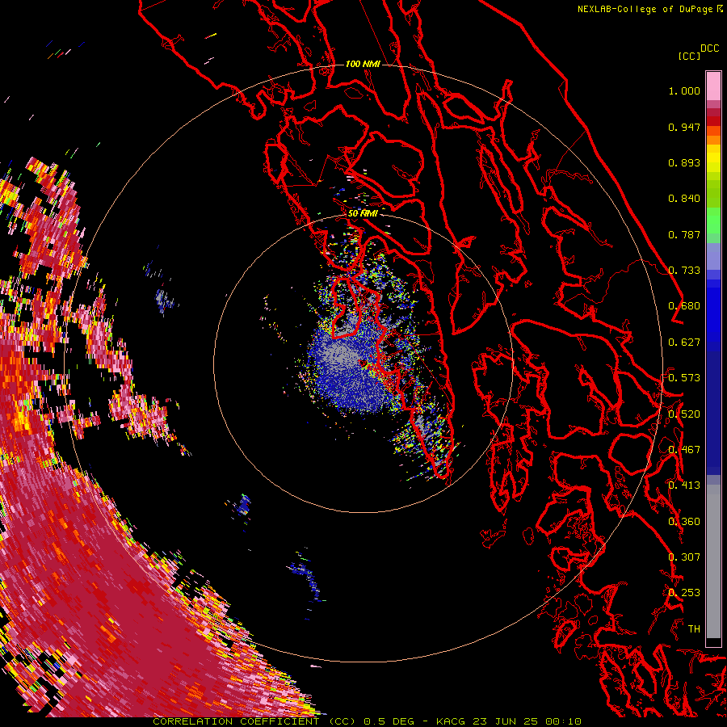
Task: Click the 0.733 color scale value
Action: coord(684,271)
